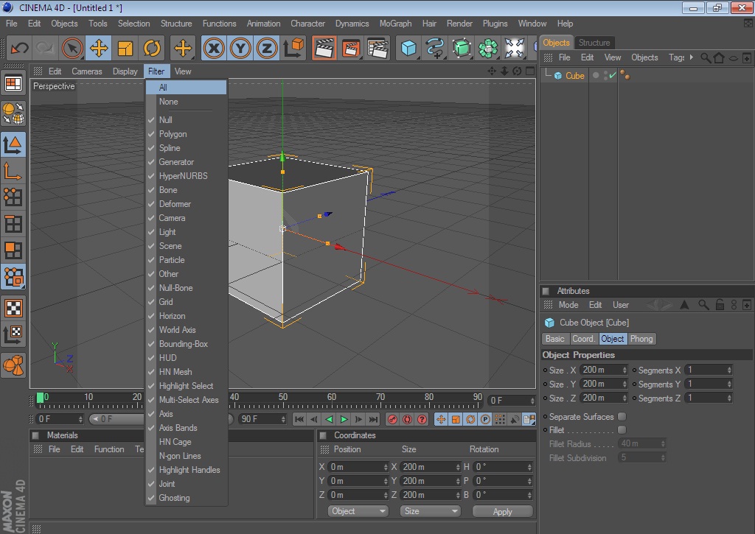755x534 pixels.
Task: Click the Apply button
Action: tap(502, 511)
